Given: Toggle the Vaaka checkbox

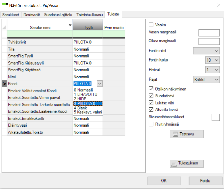Looking at the screenshot, I should click(151, 25).
